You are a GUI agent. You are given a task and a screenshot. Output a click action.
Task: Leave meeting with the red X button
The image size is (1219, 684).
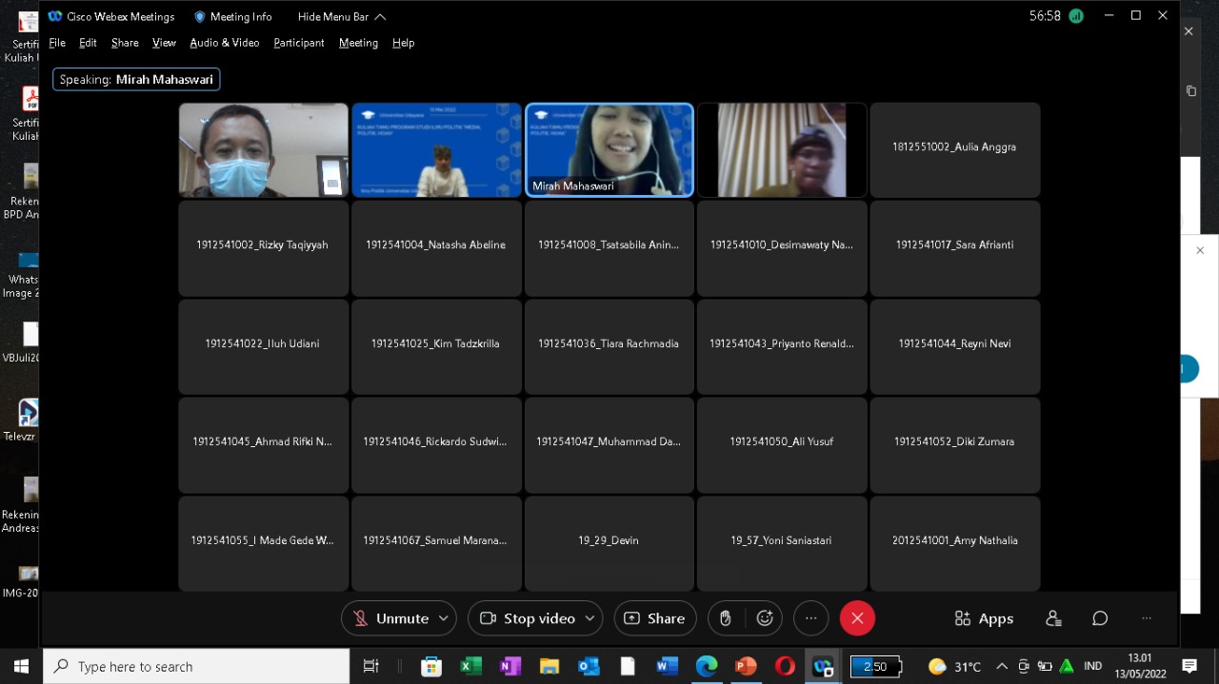[x=857, y=618]
